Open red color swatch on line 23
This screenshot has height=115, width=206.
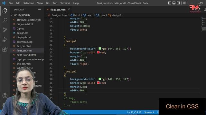pos(98,52)
